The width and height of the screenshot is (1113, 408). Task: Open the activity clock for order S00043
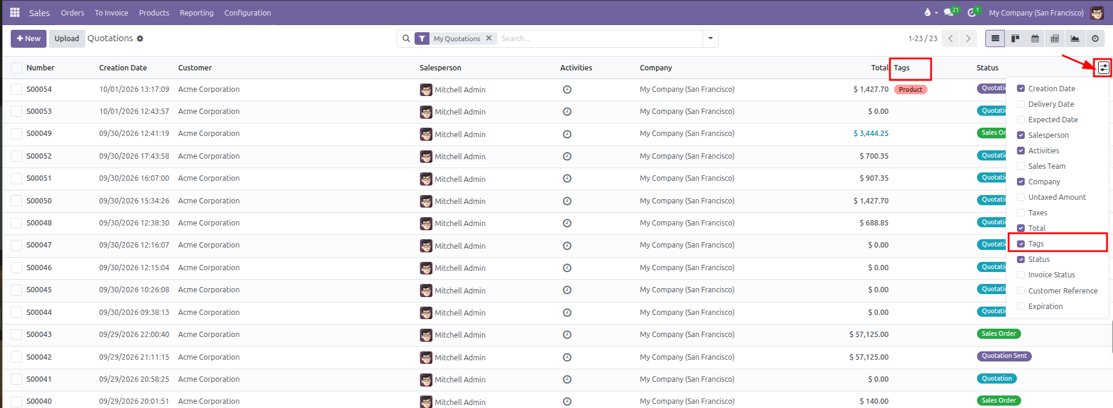point(567,335)
